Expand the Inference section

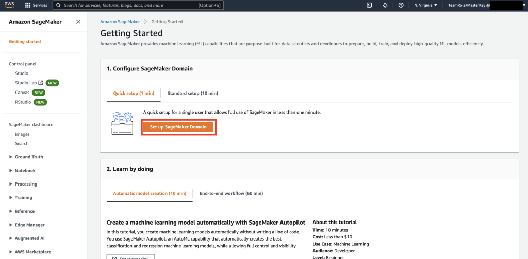(x=22, y=211)
